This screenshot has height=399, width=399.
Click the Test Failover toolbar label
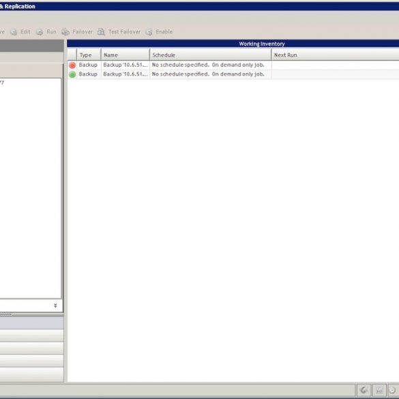click(124, 31)
